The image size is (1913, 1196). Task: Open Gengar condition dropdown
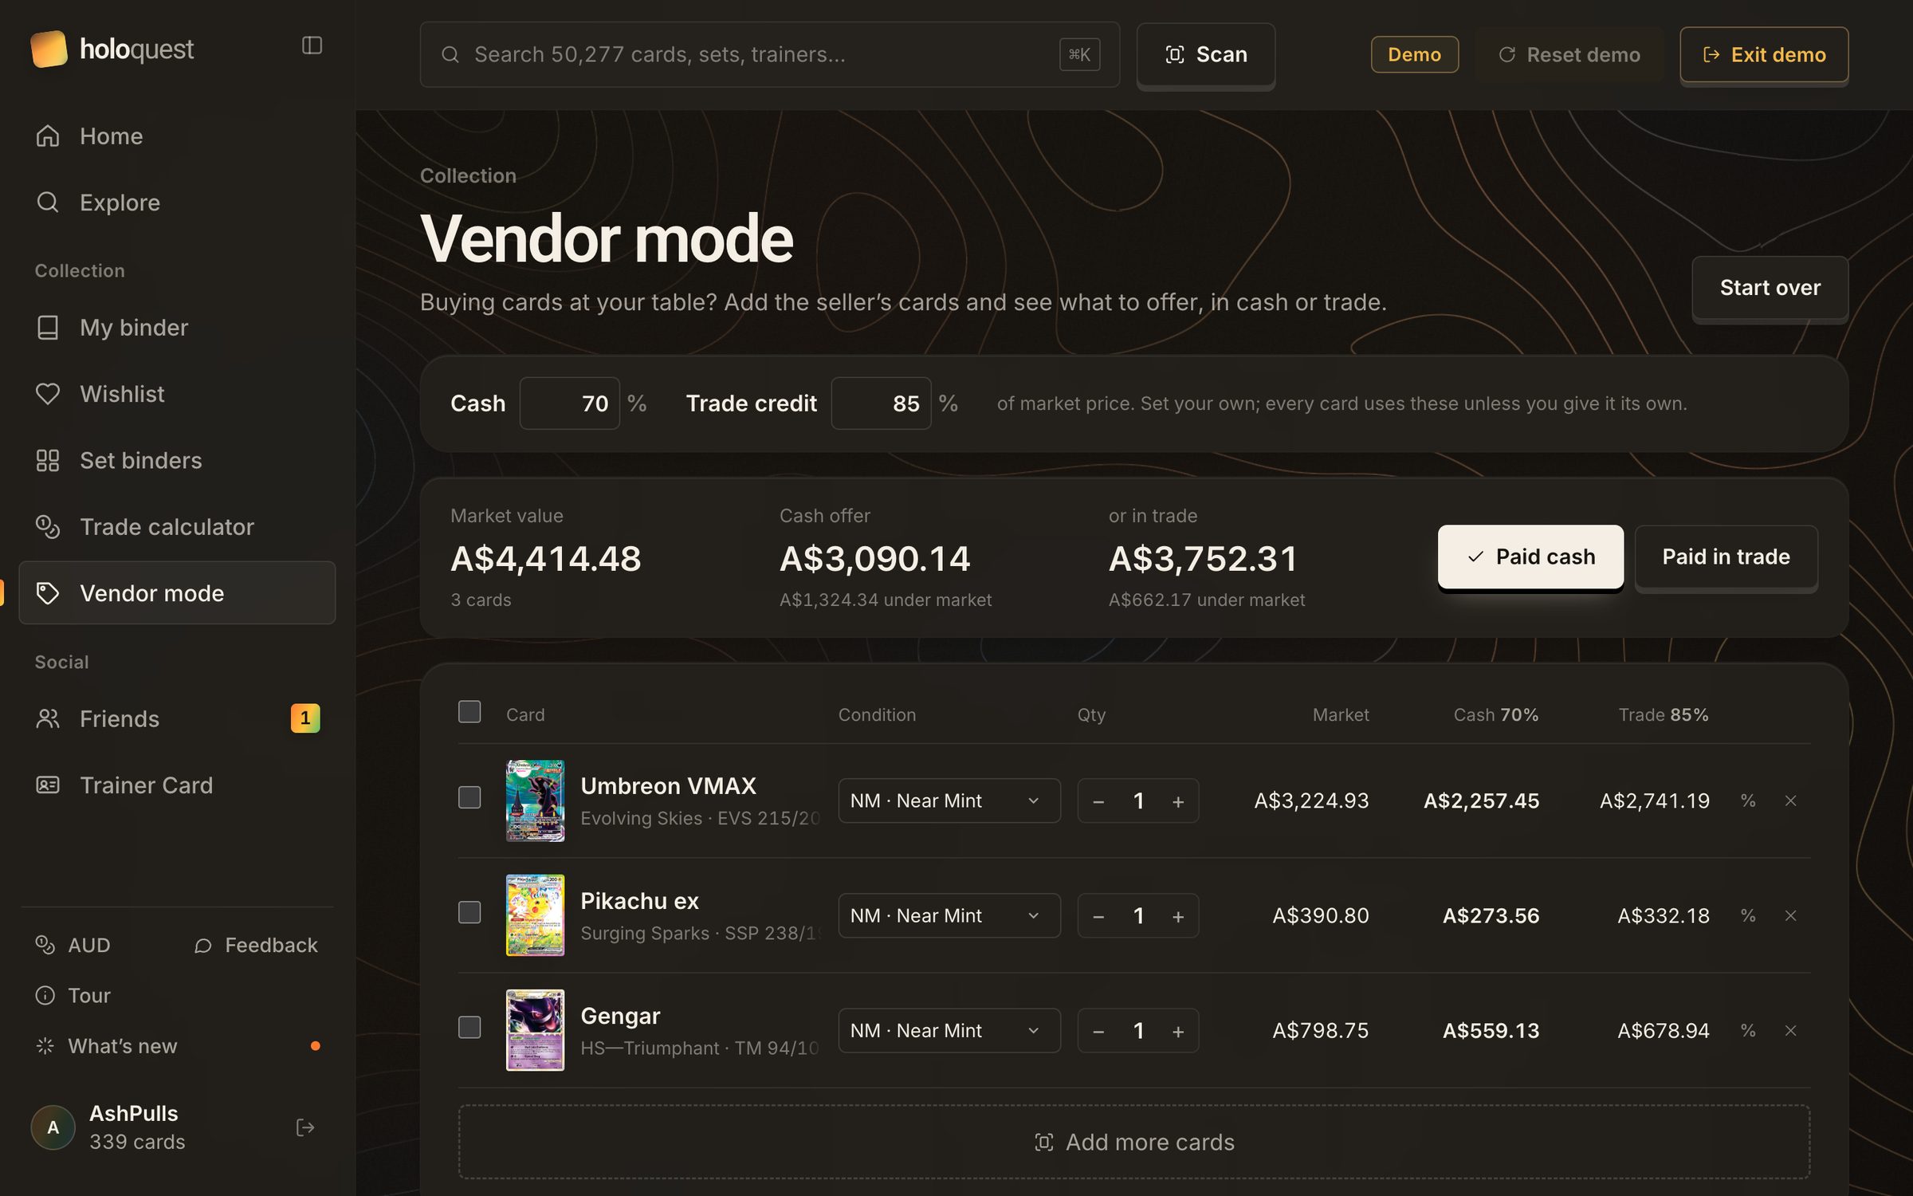point(949,1030)
